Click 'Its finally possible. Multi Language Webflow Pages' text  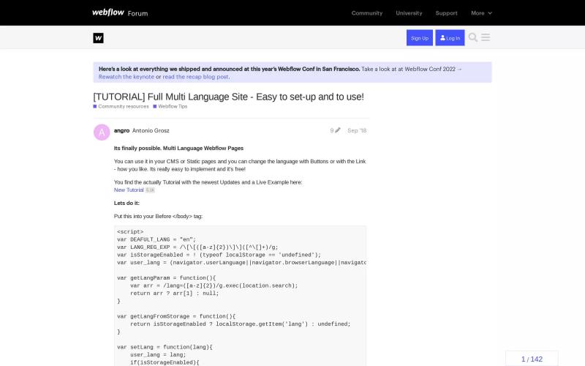(178, 149)
